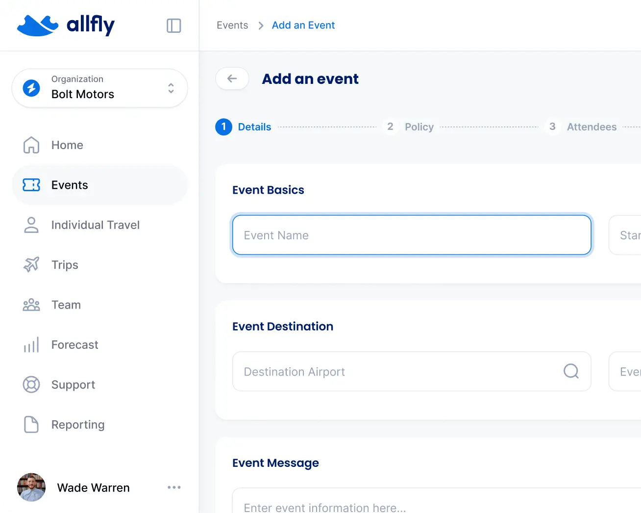Click the Events ticket icon
This screenshot has width=641, height=513.
point(31,185)
